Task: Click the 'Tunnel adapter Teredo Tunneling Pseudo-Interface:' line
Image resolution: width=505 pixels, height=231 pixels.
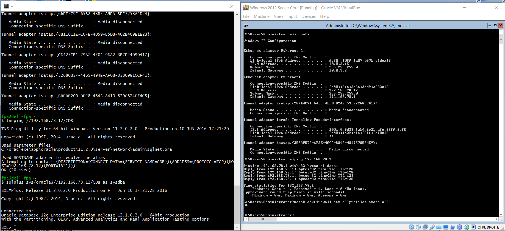Action: (297, 120)
